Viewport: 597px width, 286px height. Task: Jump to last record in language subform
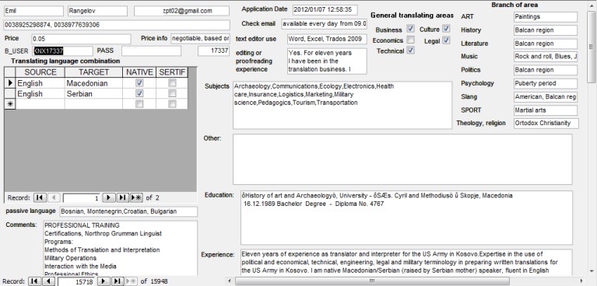(x=122, y=197)
